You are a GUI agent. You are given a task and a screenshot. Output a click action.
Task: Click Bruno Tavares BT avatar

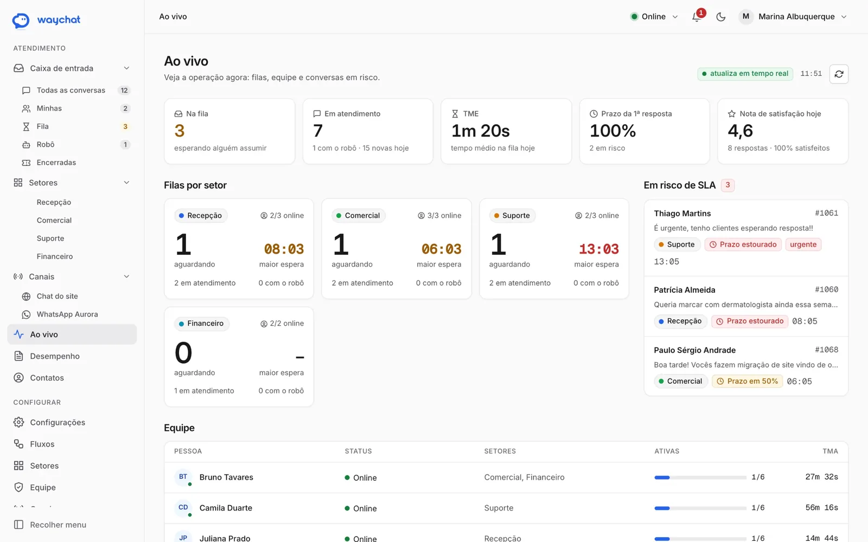click(183, 477)
